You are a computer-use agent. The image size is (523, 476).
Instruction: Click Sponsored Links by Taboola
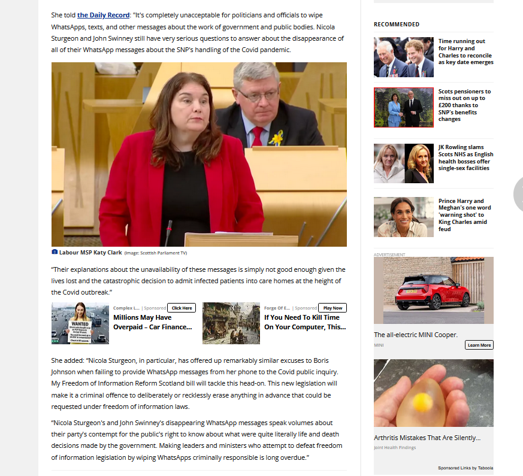tap(465, 468)
